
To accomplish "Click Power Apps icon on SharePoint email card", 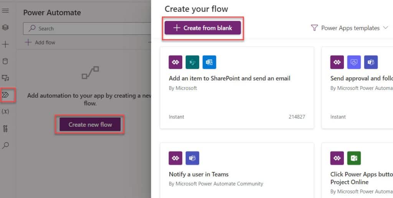I will click(x=175, y=62).
